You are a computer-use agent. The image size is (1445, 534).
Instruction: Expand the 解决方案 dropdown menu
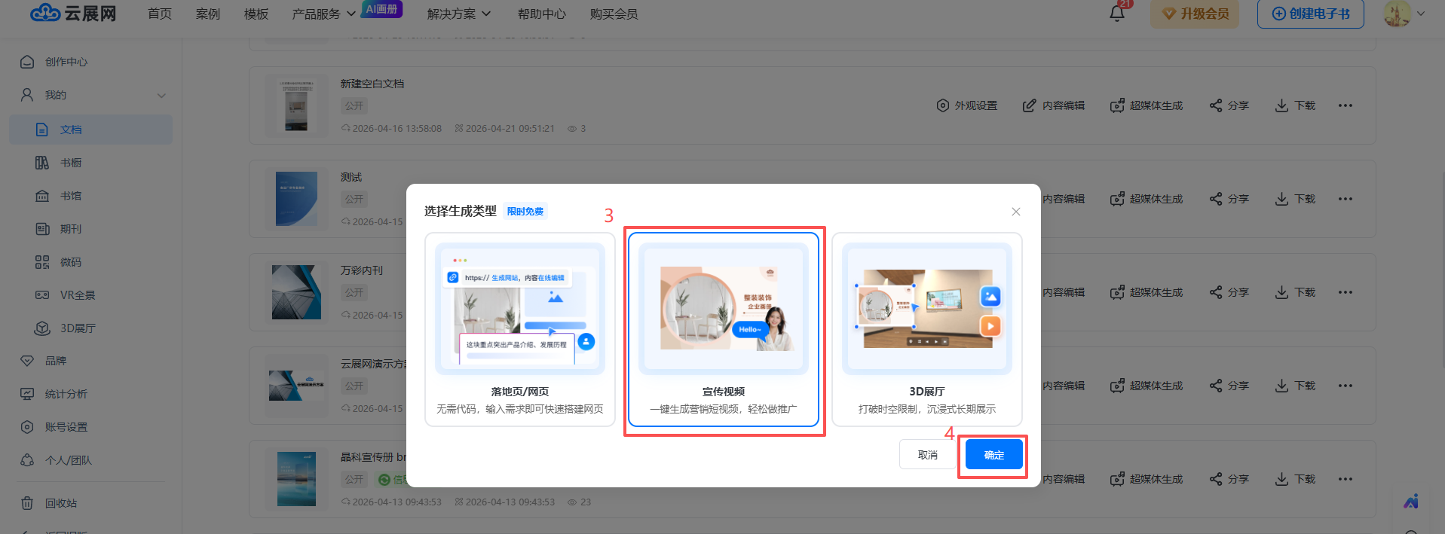(x=458, y=14)
